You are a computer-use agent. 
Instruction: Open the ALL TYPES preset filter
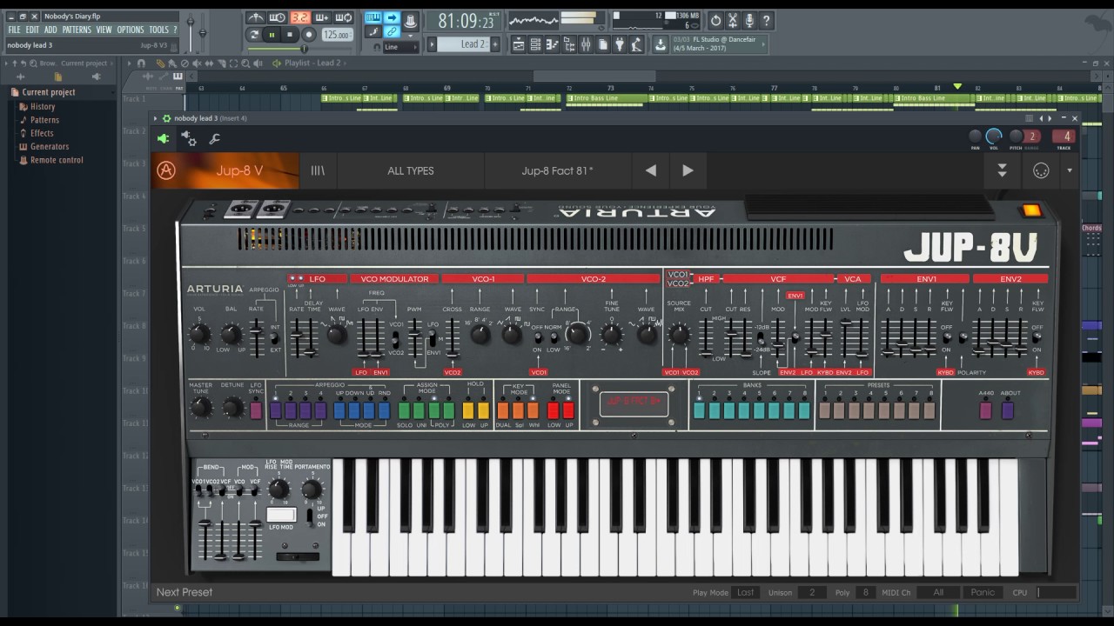click(x=411, y=170)
